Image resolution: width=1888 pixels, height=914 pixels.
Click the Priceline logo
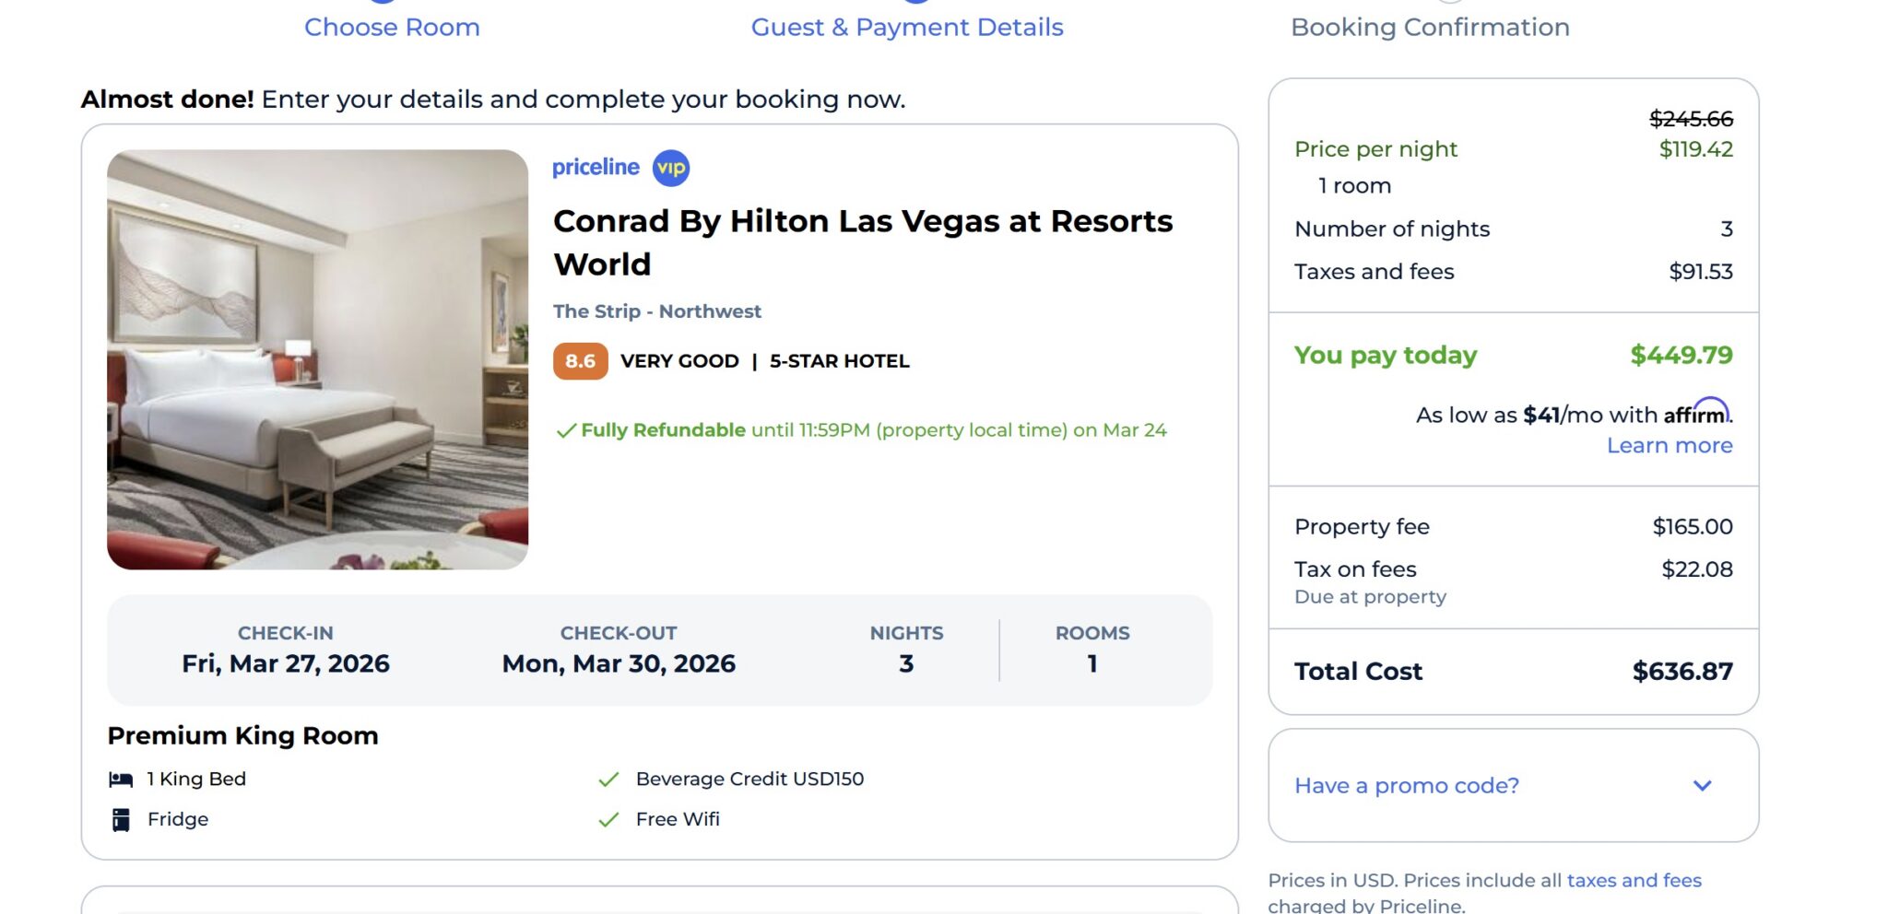point(596,168)
